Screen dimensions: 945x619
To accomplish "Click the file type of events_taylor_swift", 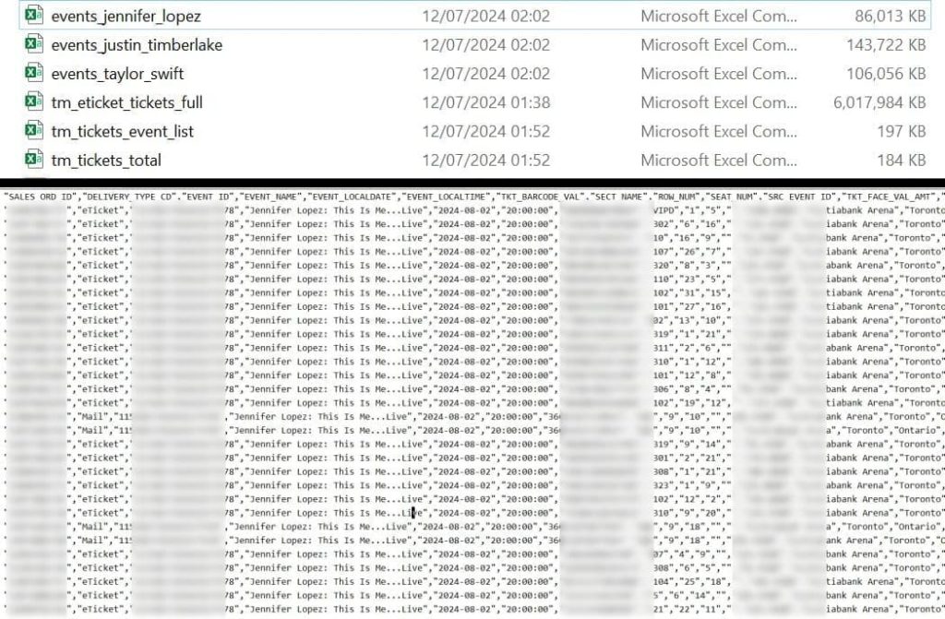I will [718, 74].
